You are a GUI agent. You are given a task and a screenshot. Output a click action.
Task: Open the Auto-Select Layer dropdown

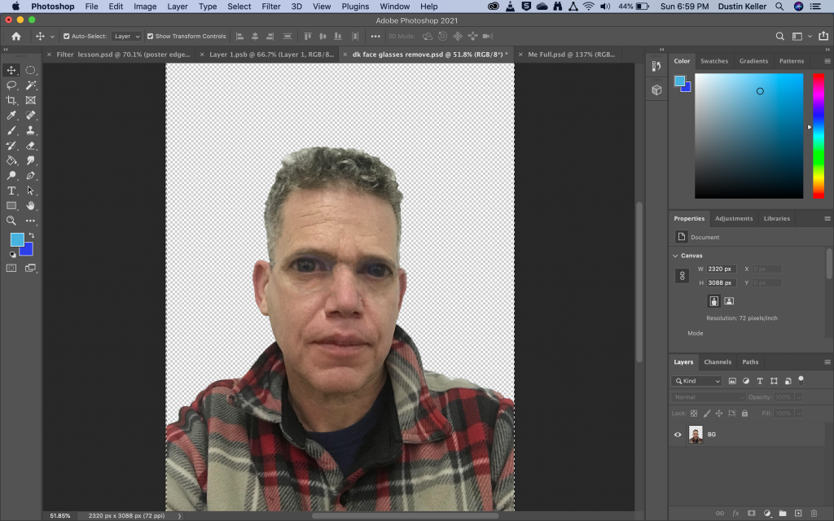(x=126, y=37)
